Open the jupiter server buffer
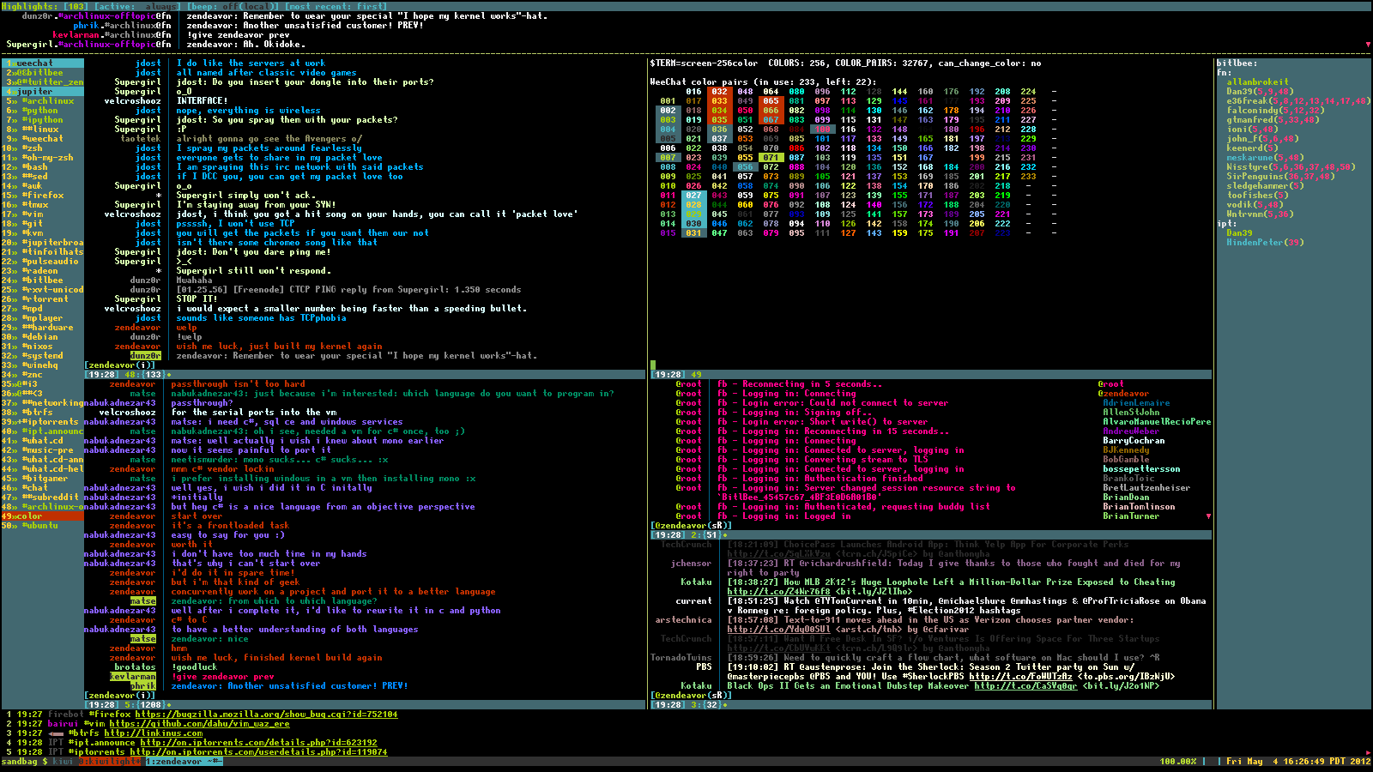This screenshot has height=772, width=1373. click(42, 92)
